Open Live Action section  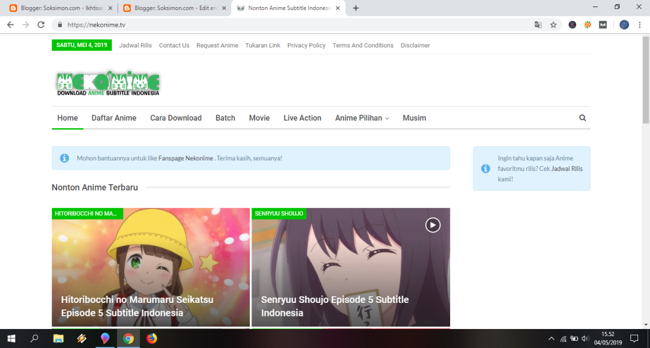[x=302, y=118]
